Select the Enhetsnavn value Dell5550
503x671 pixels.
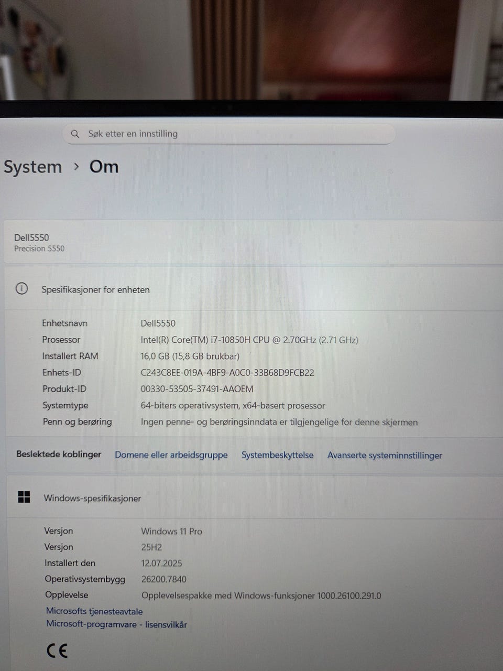click(x=158, y=323)
